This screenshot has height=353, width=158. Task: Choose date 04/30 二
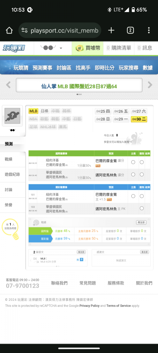point(139,119)
